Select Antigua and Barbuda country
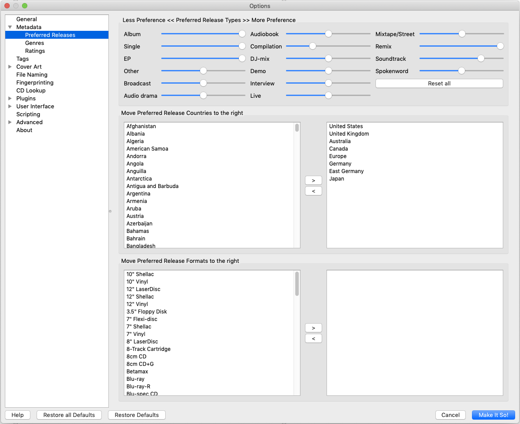 click(152, 186)
